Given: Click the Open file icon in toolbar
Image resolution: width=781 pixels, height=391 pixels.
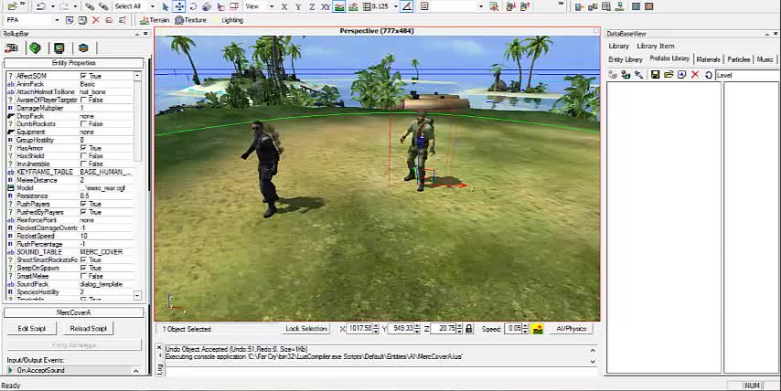Looking at the screenshot, I should point(13,6).
